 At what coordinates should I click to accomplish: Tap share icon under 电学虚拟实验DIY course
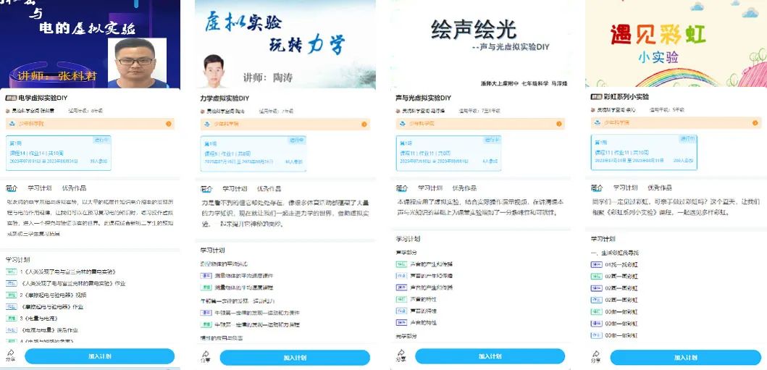[10, 356]
